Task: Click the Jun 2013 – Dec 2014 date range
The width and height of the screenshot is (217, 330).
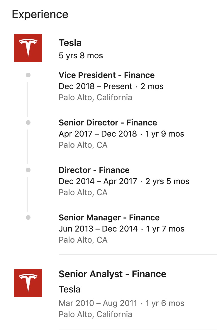Action: 98,229
